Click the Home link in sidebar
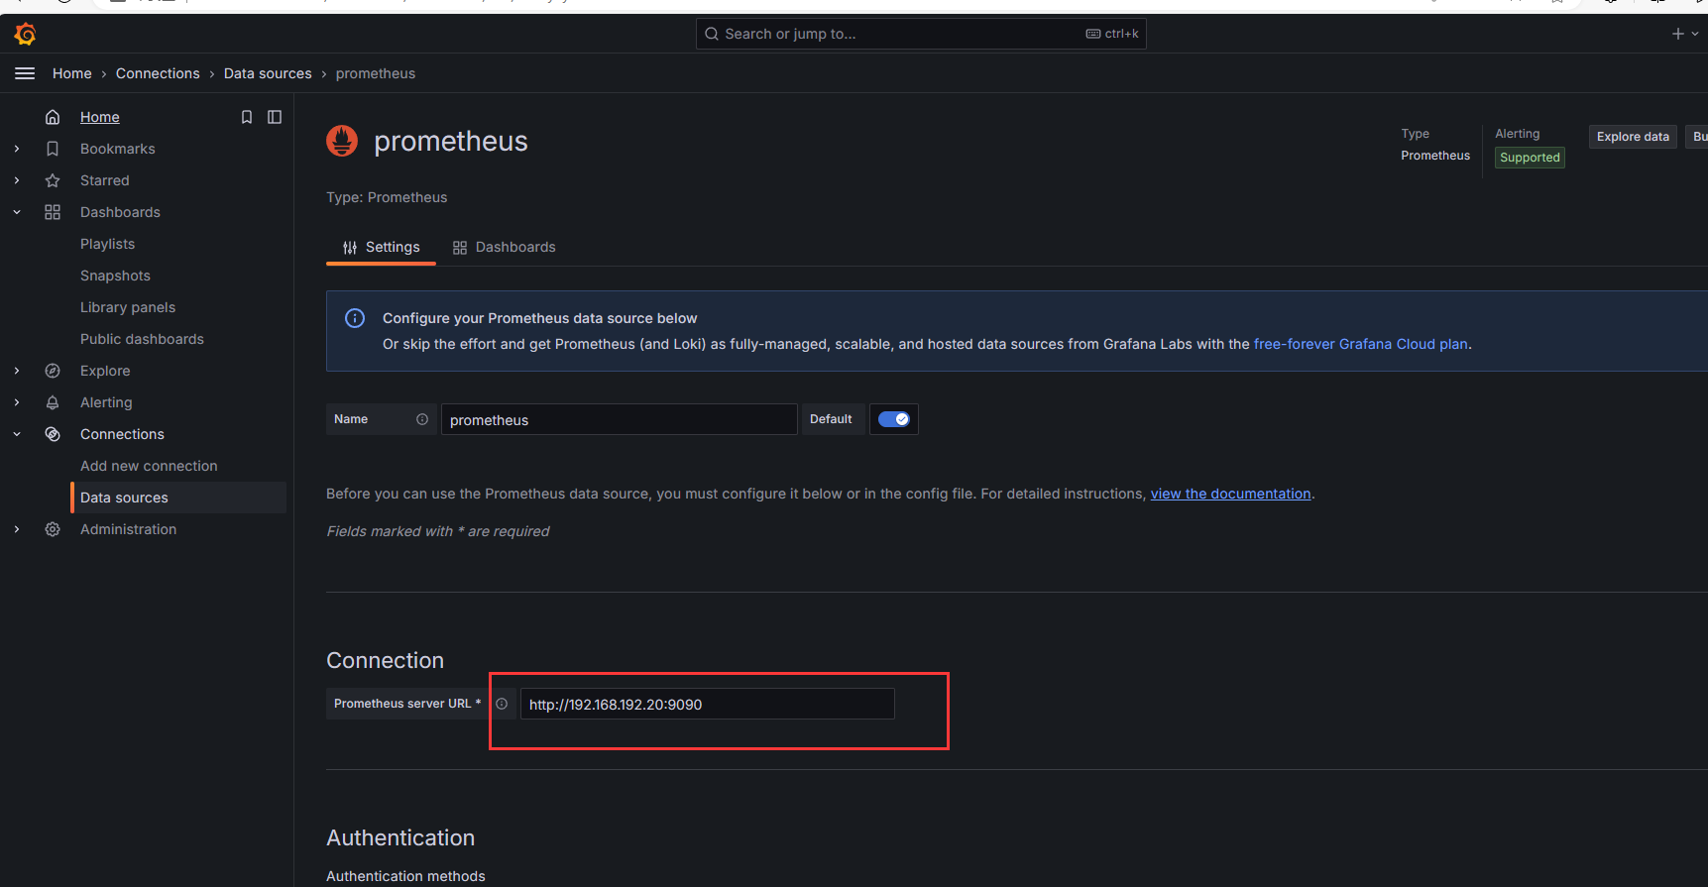The width and height of the screenshot is (1708, 887). pyautogui.click(x=100, y=117)
